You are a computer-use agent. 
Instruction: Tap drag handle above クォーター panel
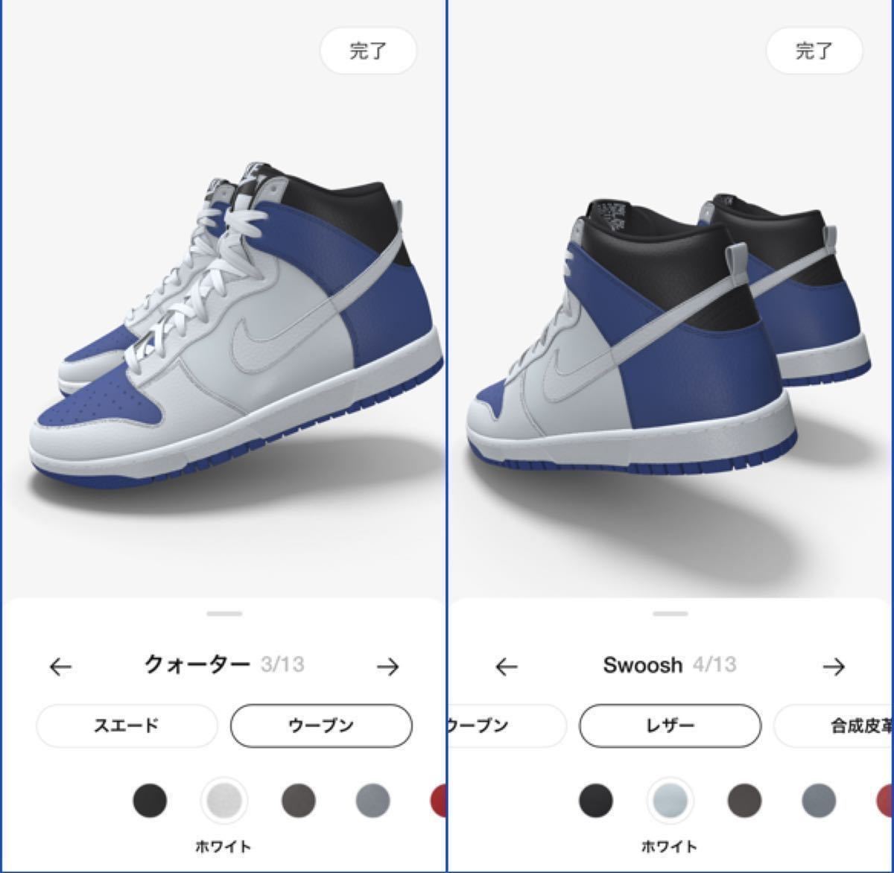pyautogui.click(x=225, y=614)
